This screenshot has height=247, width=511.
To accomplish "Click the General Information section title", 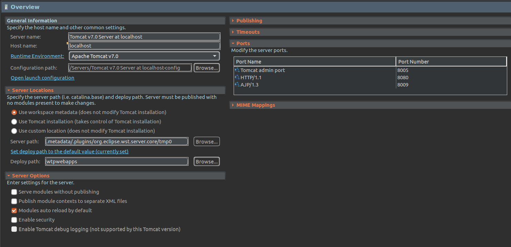I will point(32,21).
